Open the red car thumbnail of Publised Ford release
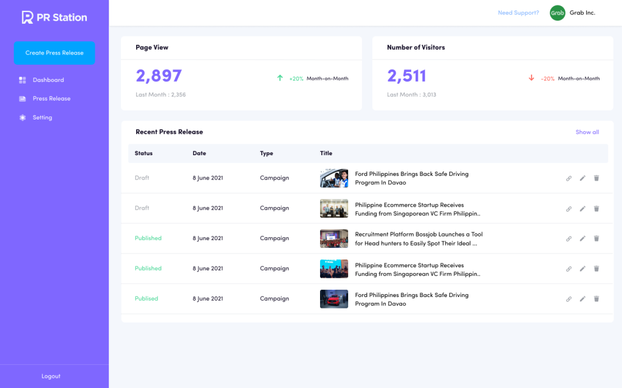This screenshot has width=622, height=388. (334, 299)
